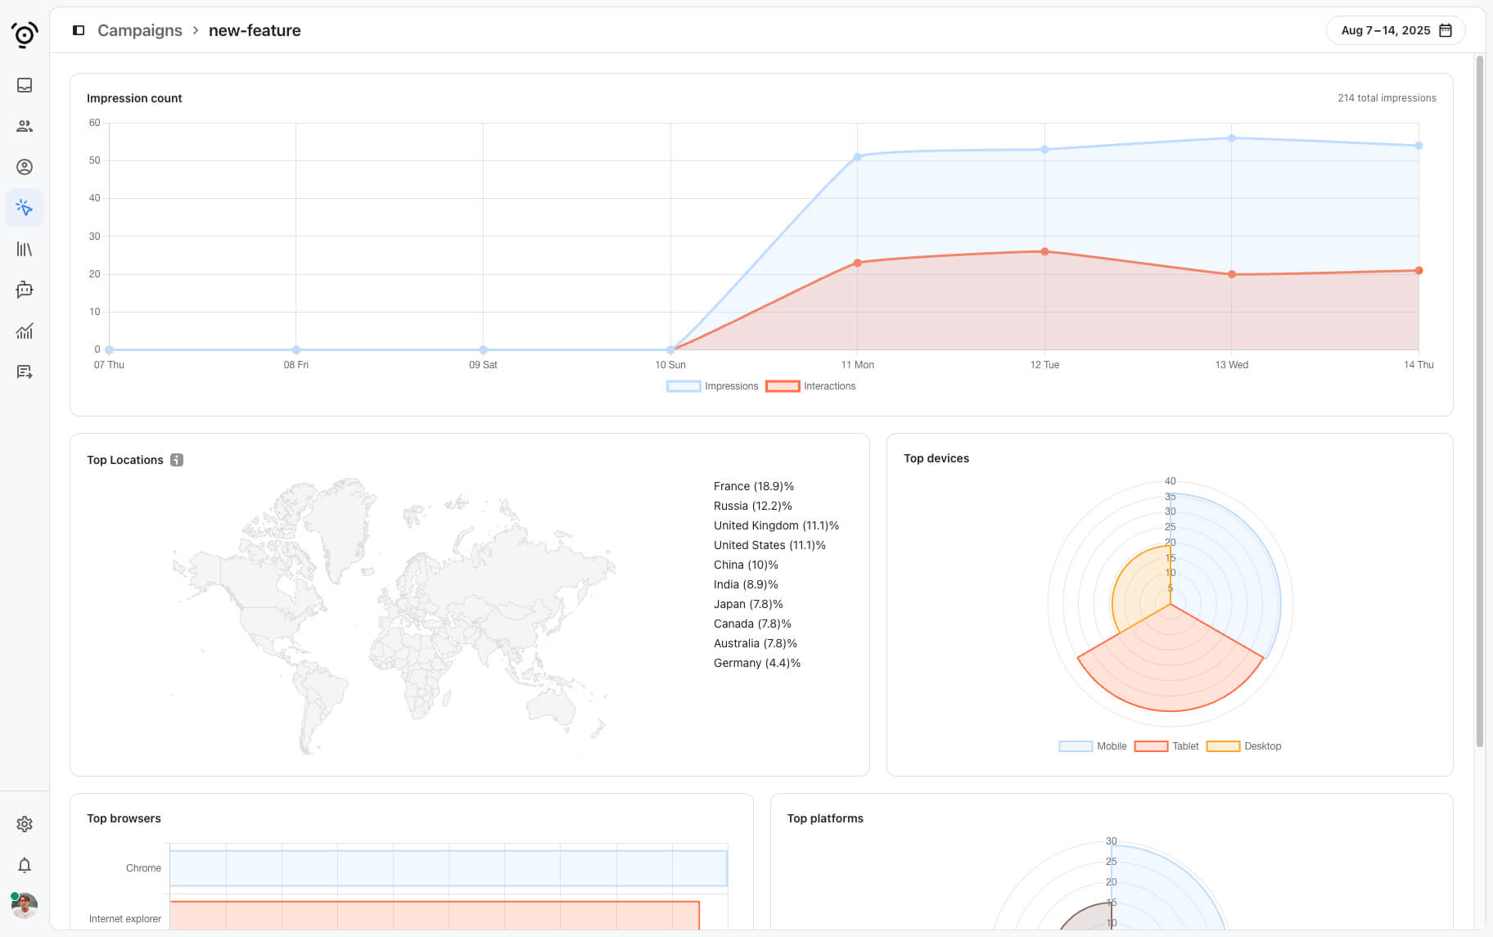Click the 14 Thu interactions data point

coord(1419,270)
